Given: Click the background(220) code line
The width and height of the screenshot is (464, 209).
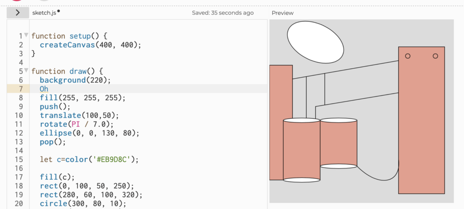Looking at the screenshot, I should (75, 80).
